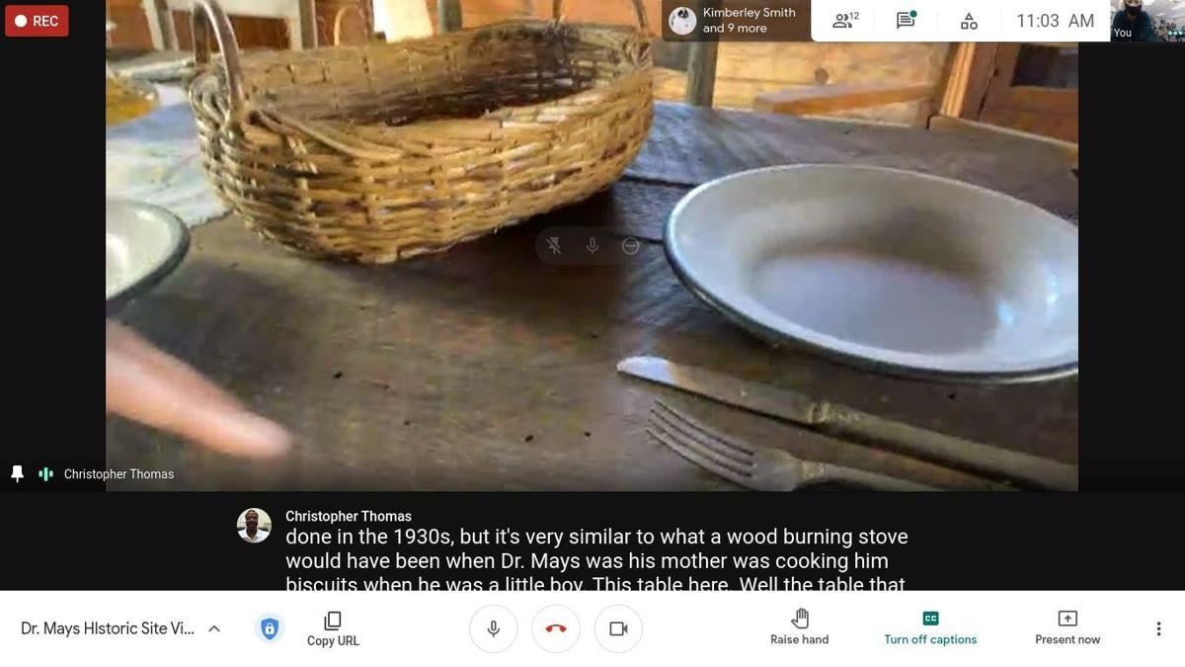Open the participants list icon
The height and width of the screenshot is (667, 1185).
(845, 21)
